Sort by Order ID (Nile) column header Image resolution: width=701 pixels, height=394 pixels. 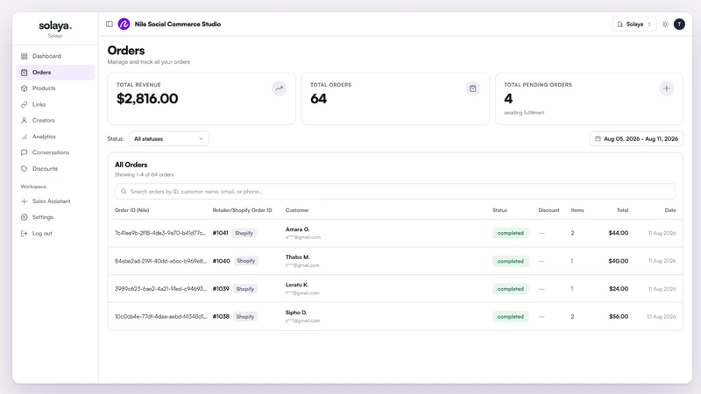132,210
